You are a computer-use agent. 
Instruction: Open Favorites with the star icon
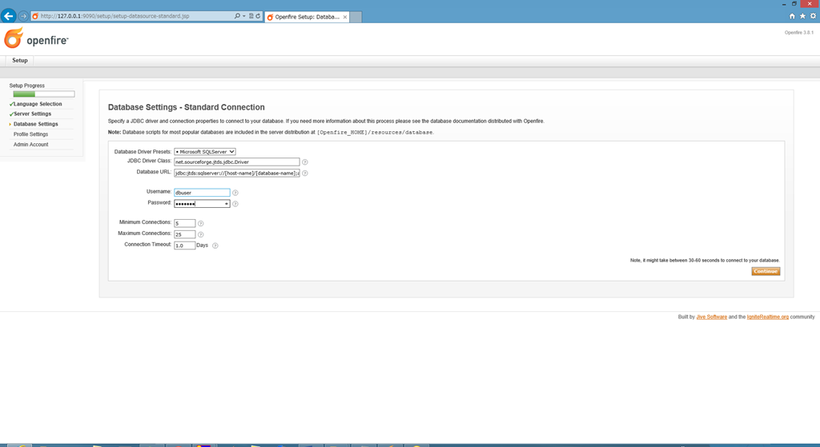click(x=802, y=16)
